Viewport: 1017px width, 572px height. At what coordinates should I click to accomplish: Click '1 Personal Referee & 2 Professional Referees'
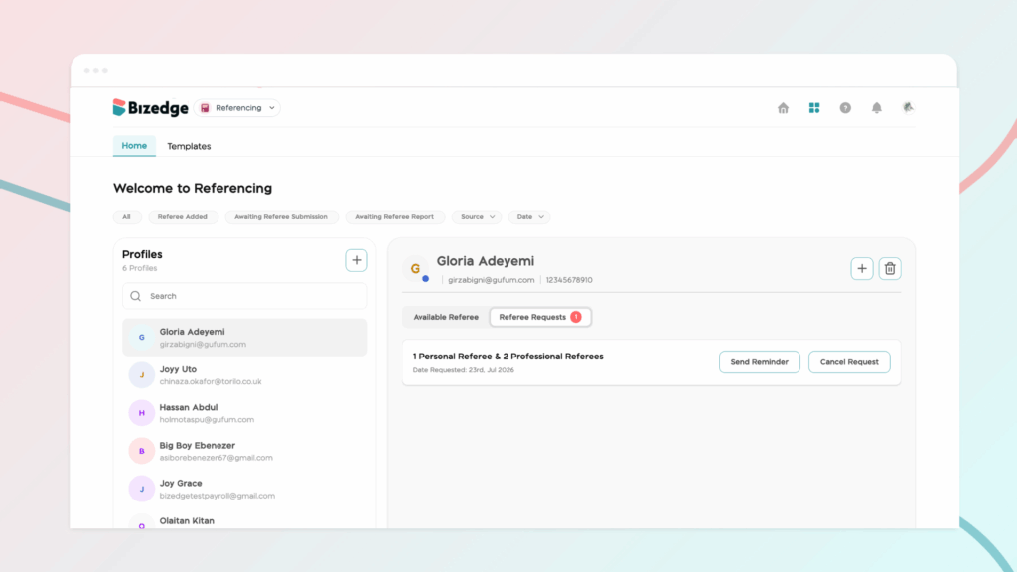click(508, 357)
